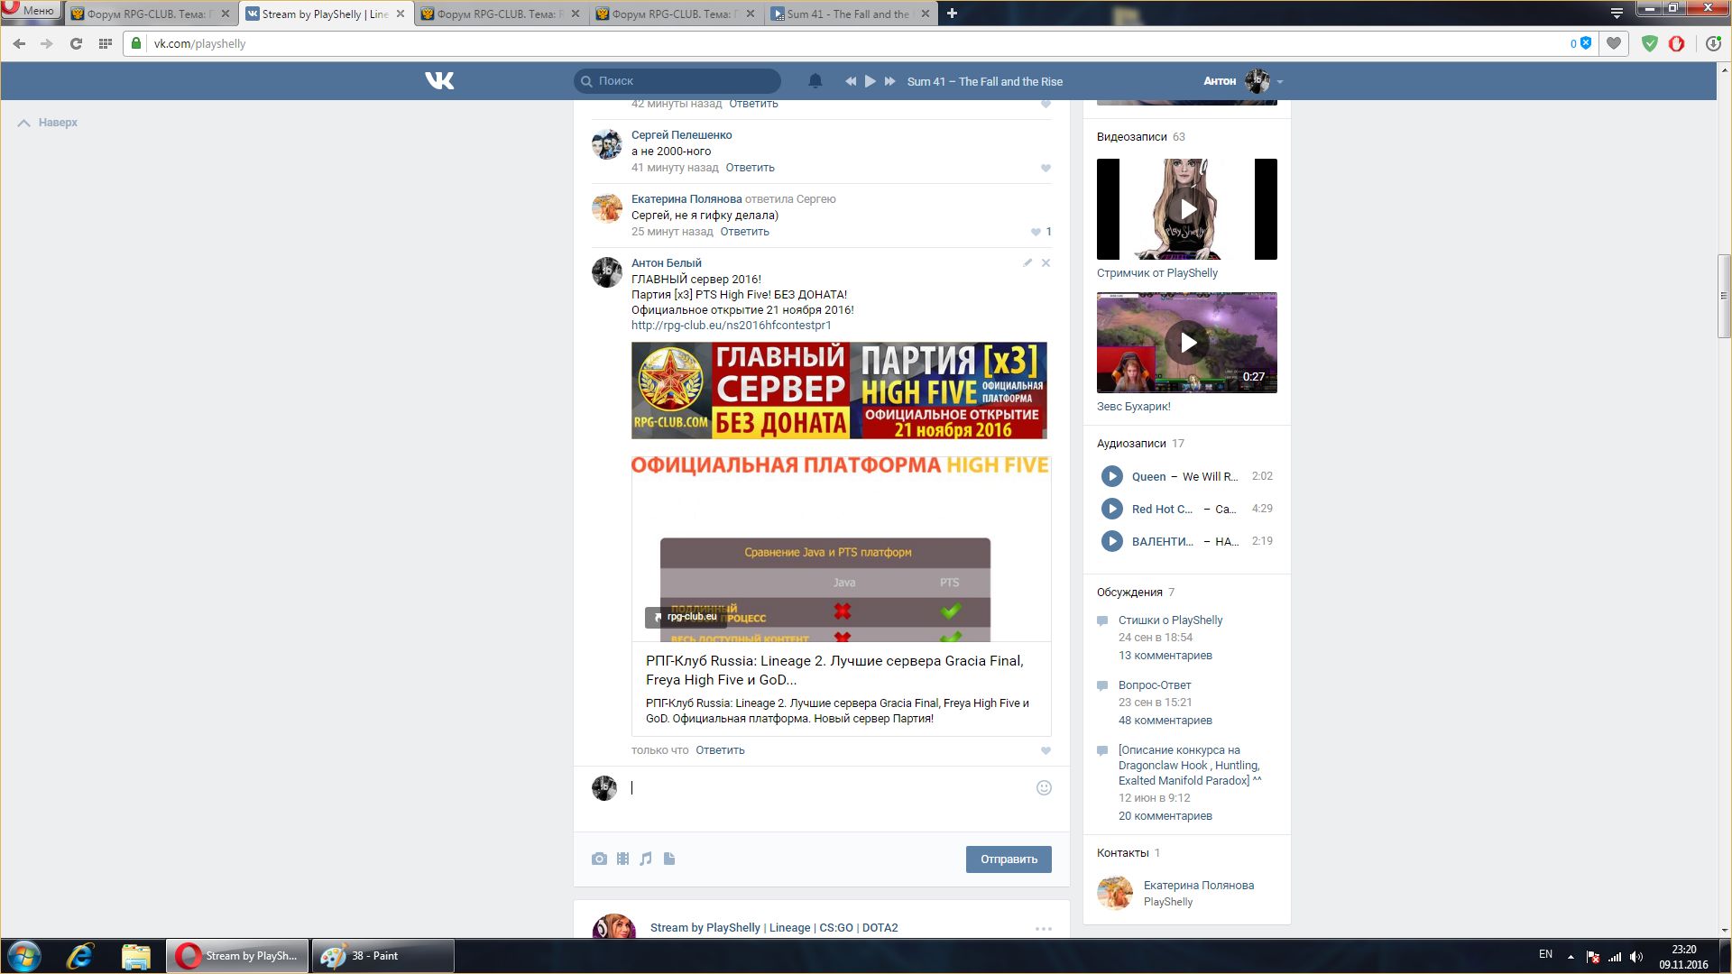
Task: Open the rpg-club.eu ns2016hfcontestpr1 link
Action: [x=731, y=326]
